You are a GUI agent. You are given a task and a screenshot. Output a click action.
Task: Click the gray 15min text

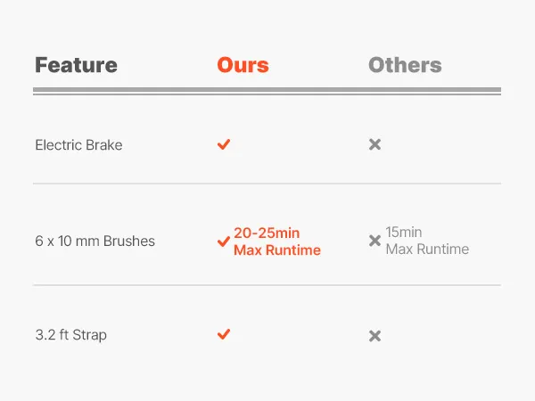click(x=405, y=233)
